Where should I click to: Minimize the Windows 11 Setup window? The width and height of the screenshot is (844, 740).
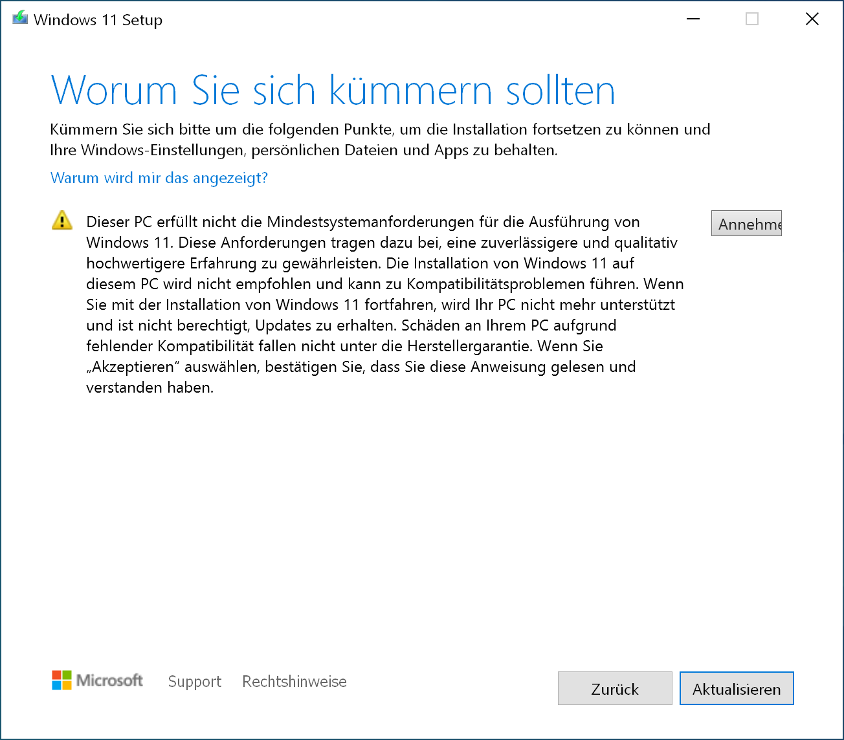[x=693, y=19]
